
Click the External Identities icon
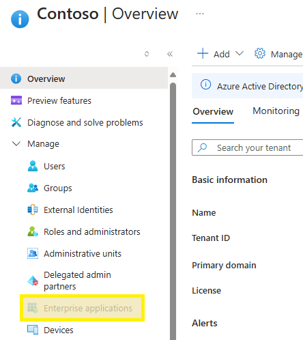[x=33, y=210]
